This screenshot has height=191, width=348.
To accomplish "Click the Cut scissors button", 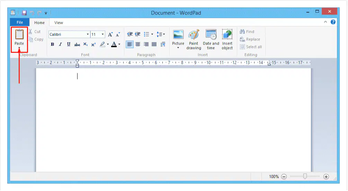I will coord(35,32).
